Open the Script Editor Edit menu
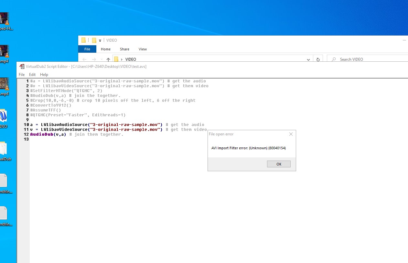This screenshot has width=408, height=263. click(32, 75)
